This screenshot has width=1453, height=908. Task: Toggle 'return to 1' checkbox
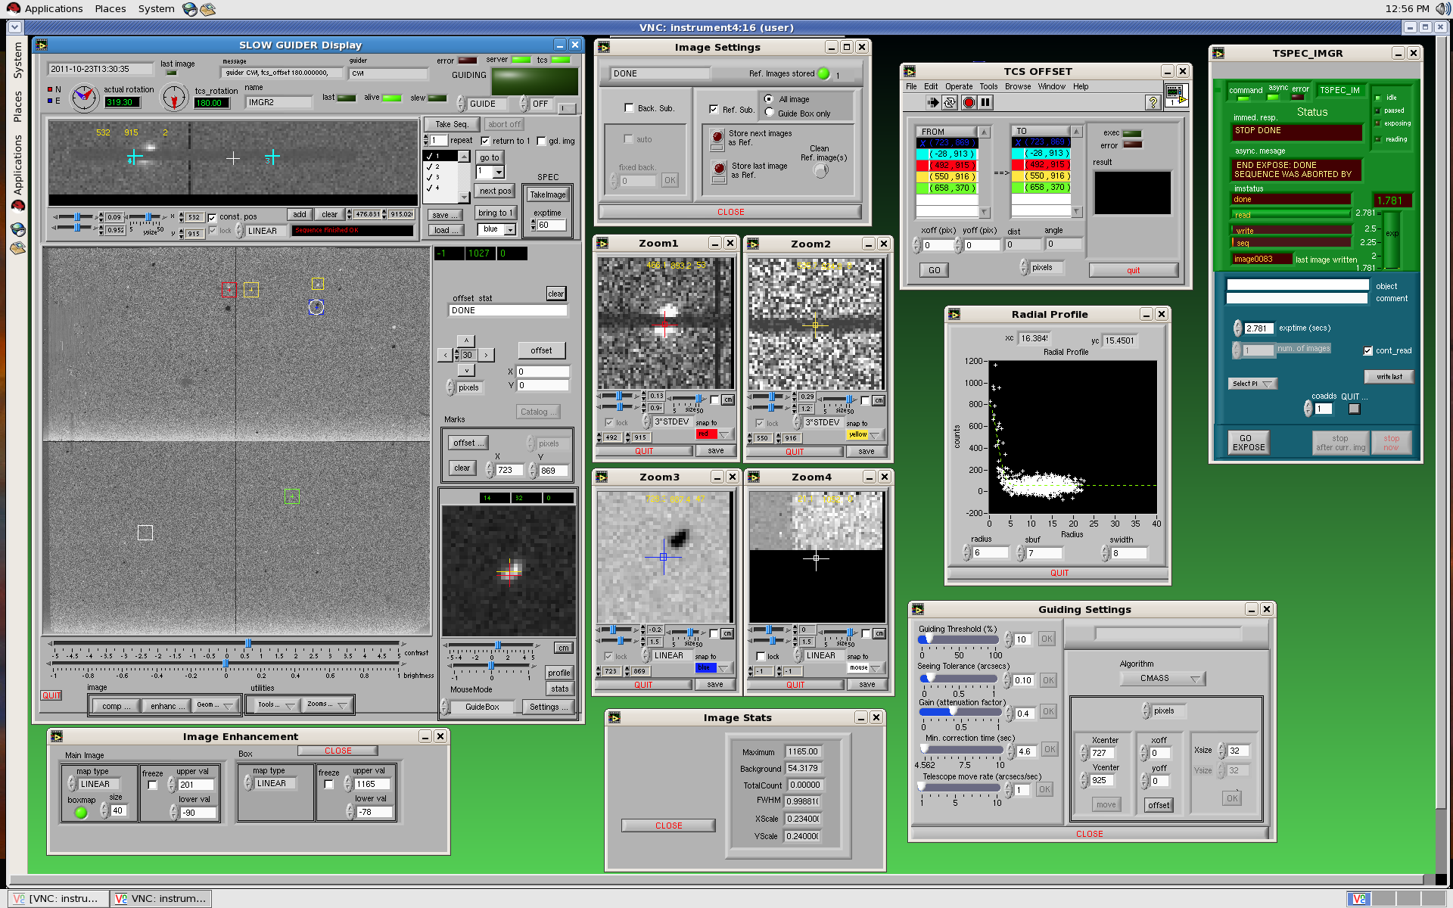[485, 141]
